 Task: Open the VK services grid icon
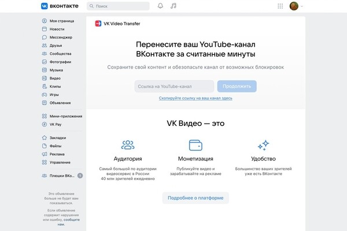(280, 6)
